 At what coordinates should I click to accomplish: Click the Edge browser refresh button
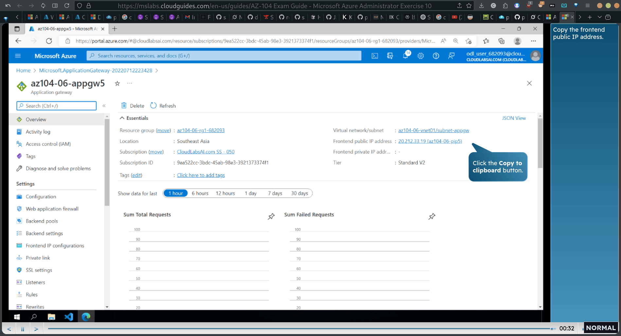pos(49,41)
